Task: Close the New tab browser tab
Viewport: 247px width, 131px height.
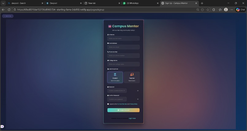Action: [119, 3]
